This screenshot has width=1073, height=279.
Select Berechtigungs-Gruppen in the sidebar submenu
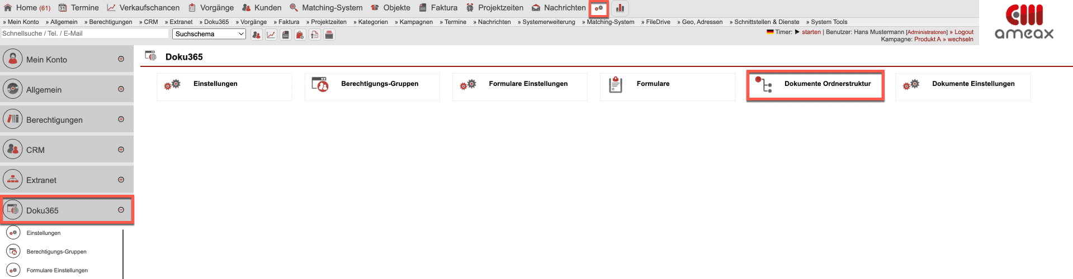[56, 252]
